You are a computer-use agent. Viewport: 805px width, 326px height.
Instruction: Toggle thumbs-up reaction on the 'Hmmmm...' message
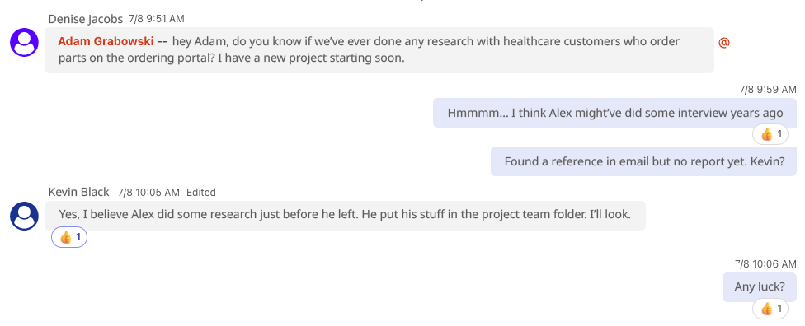pyautogui.click(x=770, y=135)
